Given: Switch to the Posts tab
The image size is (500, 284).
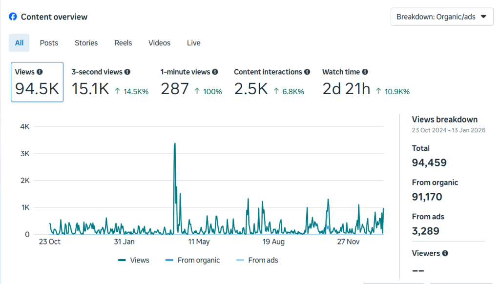Looking at the screenshot, I should click(x=49, y=43).
